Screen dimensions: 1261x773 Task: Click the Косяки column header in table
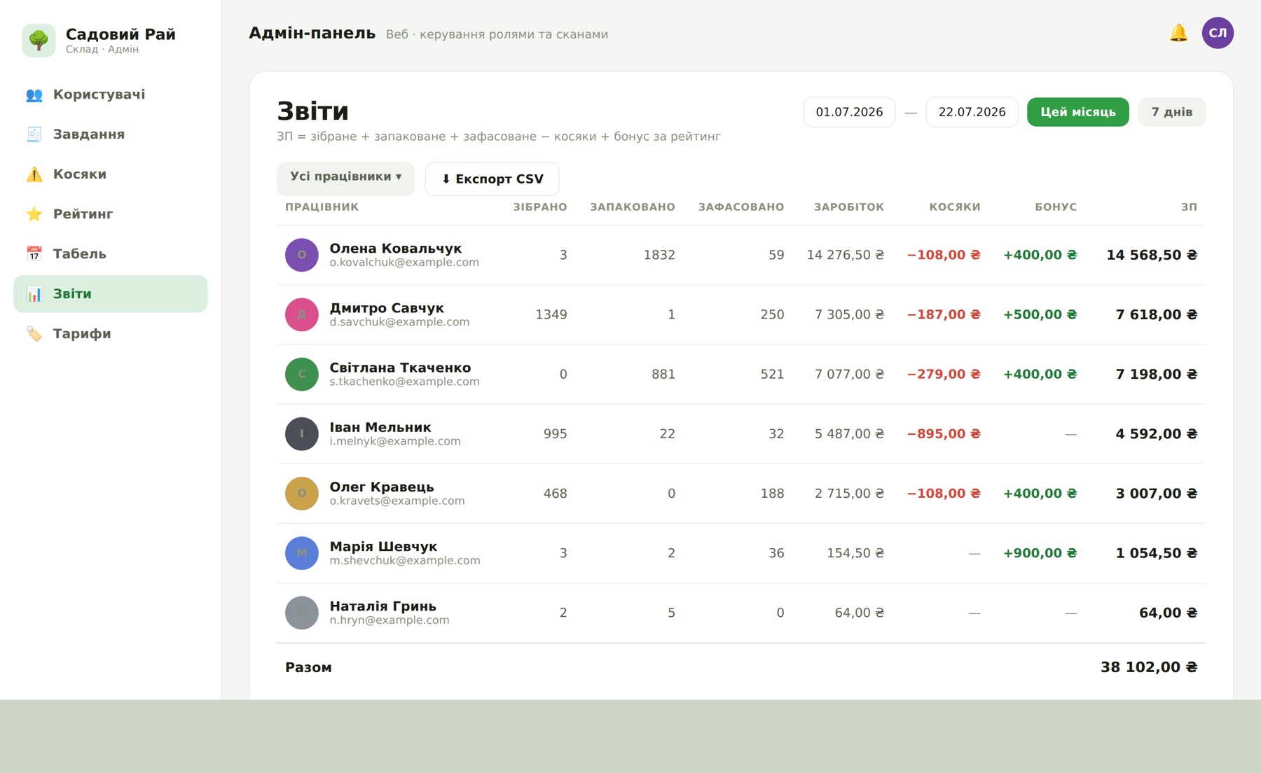pyautogui.click(x=954, y=207)
